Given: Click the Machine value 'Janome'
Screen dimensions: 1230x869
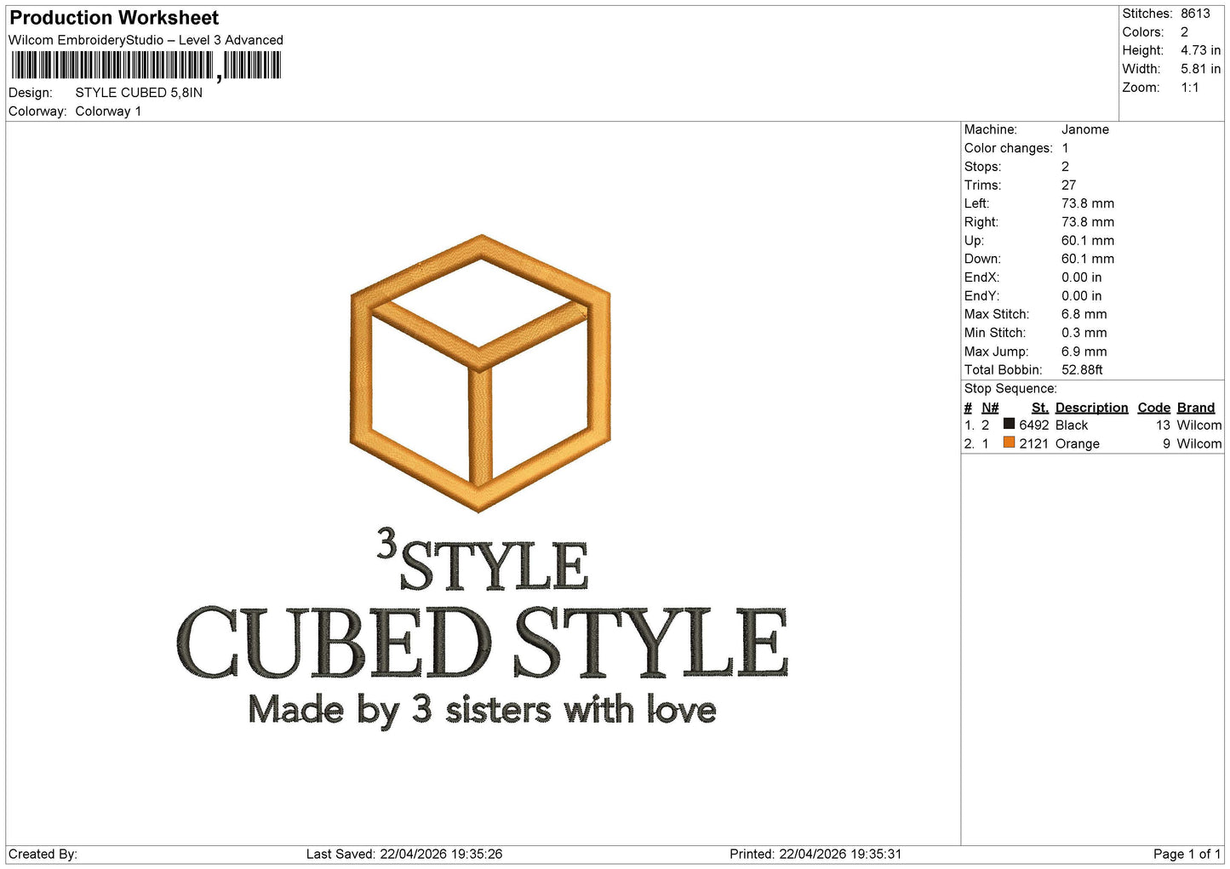Looking at the screenshot, I should click(1084, 129).
